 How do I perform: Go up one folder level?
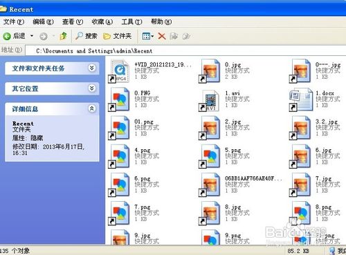pos(63,36)
